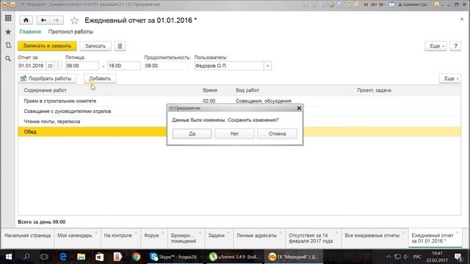470x264 pixels.
Task: Click the Добавить button
Action: pos(100,78)
